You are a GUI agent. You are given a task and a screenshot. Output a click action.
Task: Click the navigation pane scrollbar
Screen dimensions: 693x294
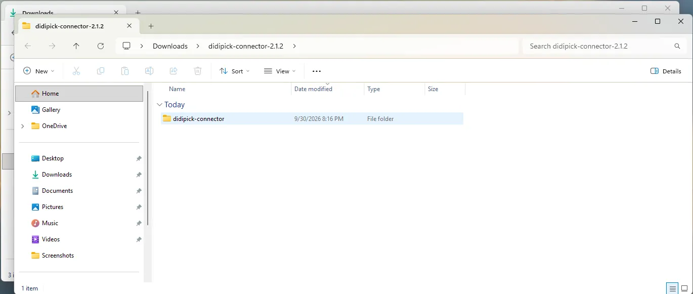point(148,158)
